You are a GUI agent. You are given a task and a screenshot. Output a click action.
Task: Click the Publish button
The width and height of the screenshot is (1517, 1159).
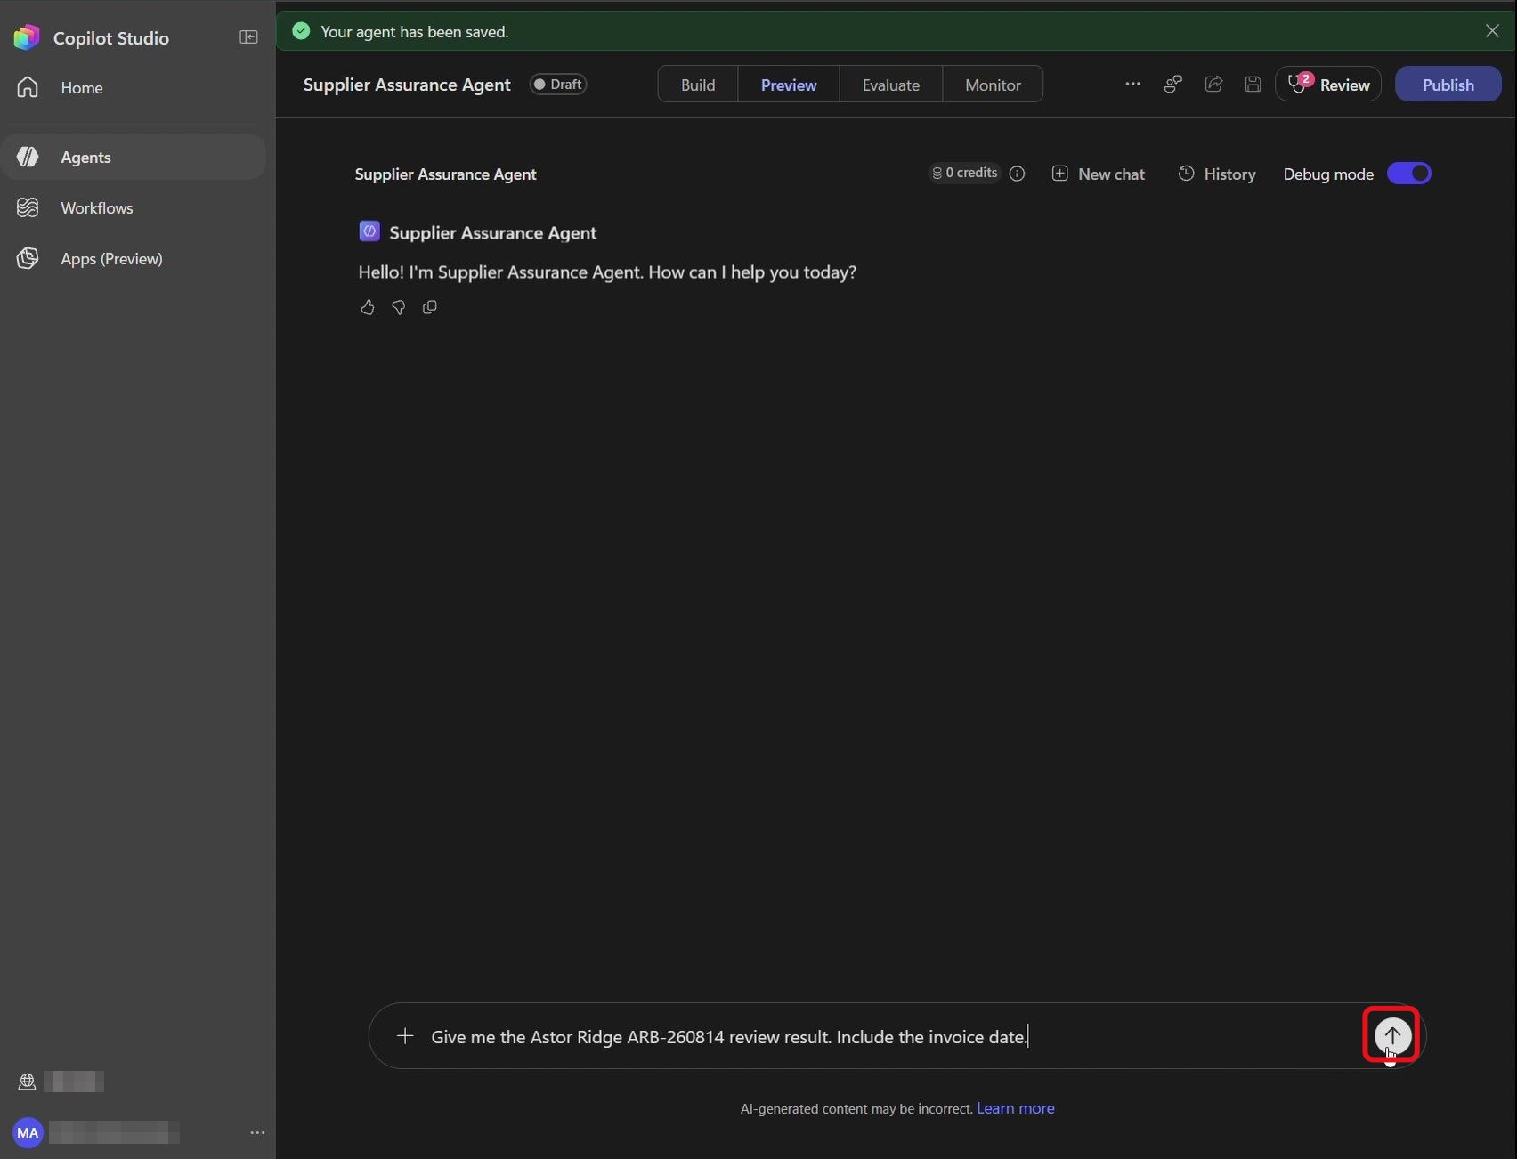1448,85
